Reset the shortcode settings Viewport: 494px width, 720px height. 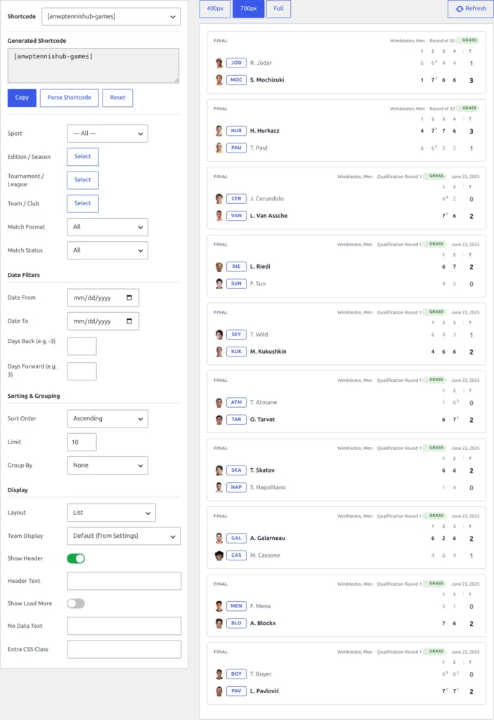tap(117, 98)
